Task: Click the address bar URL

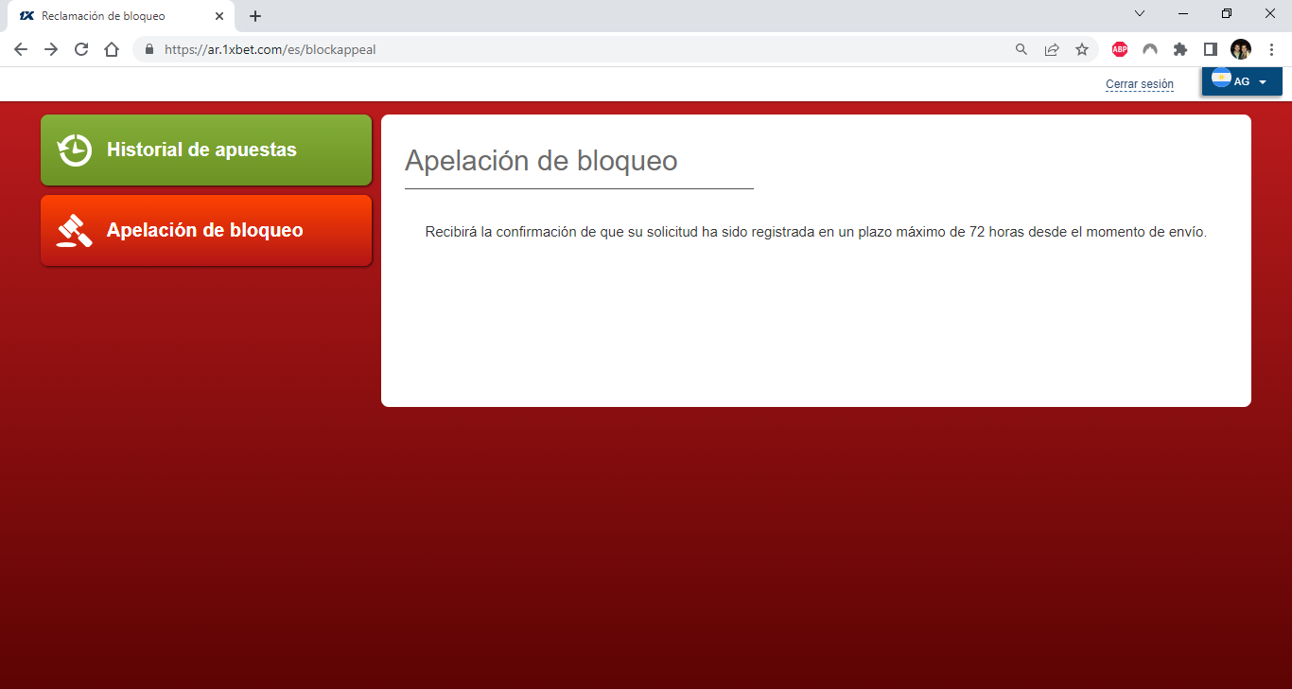Action: coord(271,49)
